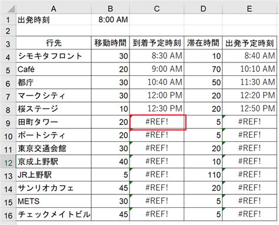Click stay time 70 in Café row
The width and height of the screenshot is (279, 225).
point(203,70)
